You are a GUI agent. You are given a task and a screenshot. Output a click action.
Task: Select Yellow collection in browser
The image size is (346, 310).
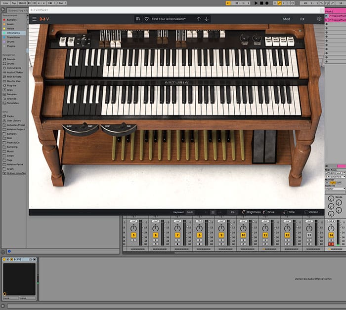[x=10, y=29]
